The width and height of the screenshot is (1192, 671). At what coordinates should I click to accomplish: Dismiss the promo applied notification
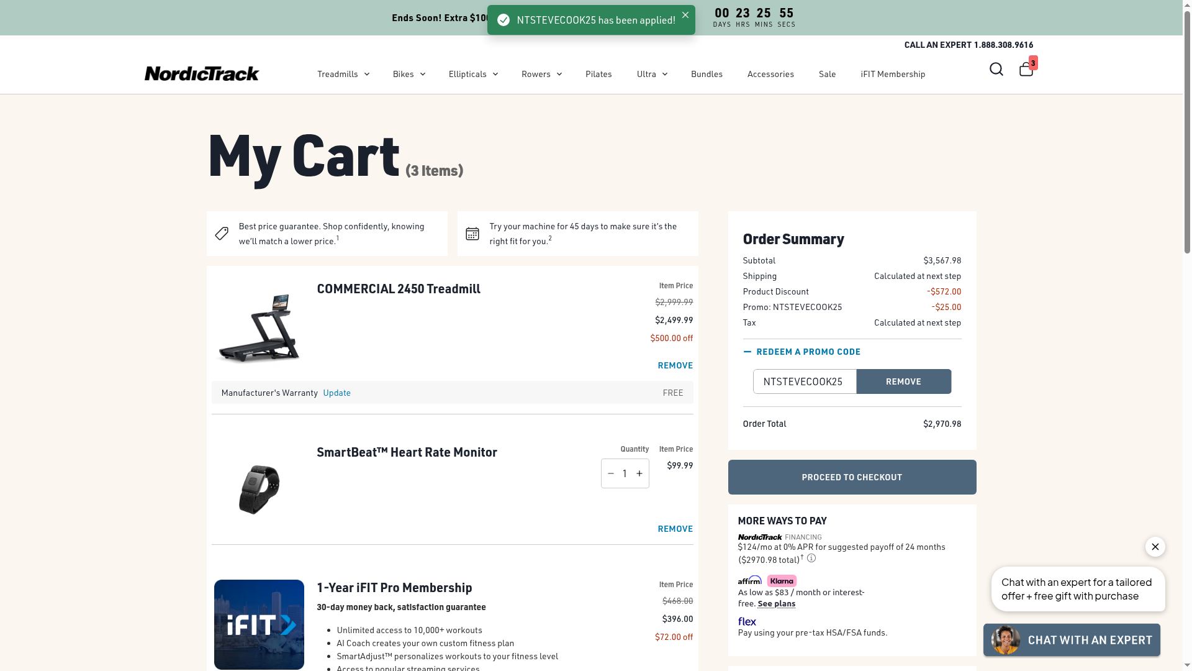click(685, 15)
